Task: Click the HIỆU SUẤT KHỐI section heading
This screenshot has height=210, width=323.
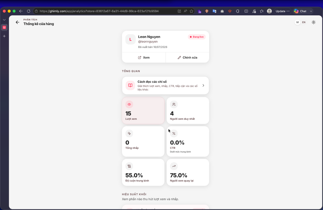Action: 134,194
